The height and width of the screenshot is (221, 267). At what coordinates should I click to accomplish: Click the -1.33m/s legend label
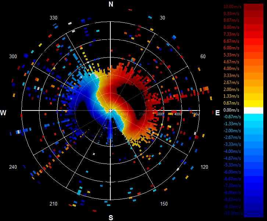(x=232, y=124)
